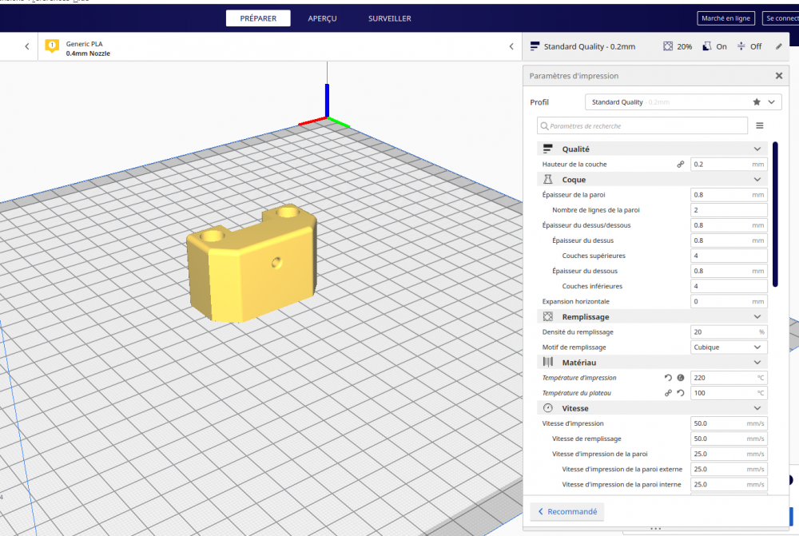Click the Nombre de lignes de la paroi field
This screenshot has height=536, width=799.
click(x=729, y=210)
